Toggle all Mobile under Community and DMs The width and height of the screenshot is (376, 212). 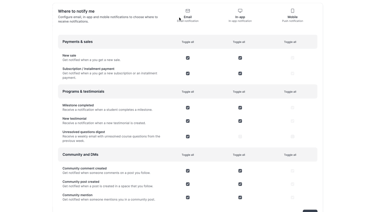click(290, 155)
